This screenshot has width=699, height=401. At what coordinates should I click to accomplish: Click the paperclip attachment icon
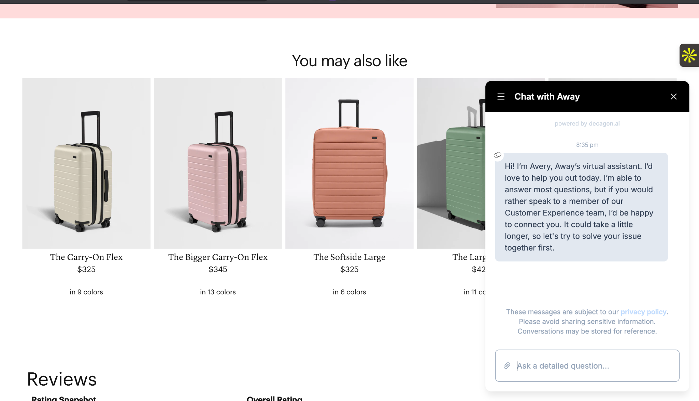point(507,366)
